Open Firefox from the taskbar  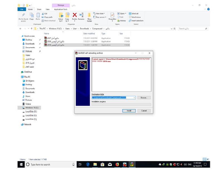tap(117, 165)
